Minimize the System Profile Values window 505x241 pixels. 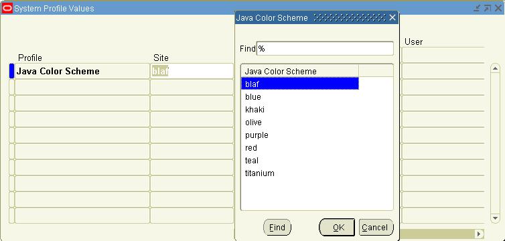477,8
